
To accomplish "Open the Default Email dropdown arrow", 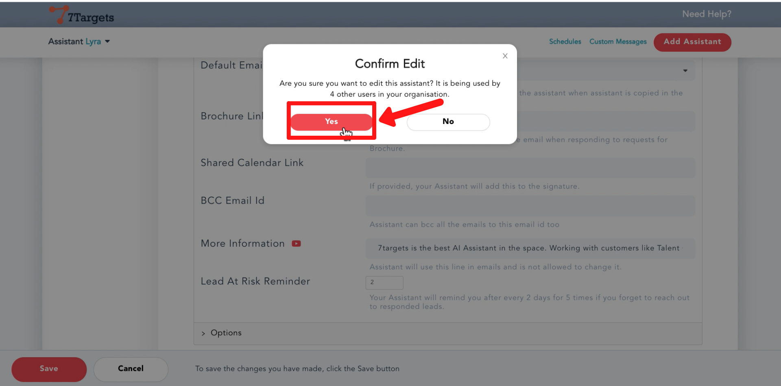I will (685, 71).
